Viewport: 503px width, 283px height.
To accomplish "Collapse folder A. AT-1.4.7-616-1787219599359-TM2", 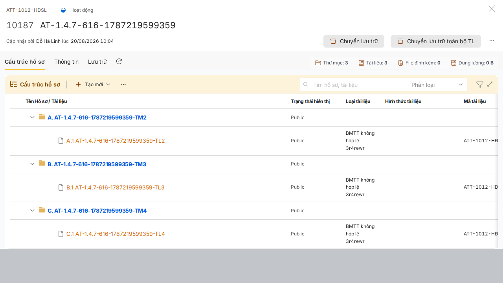I will click(33, 117).
